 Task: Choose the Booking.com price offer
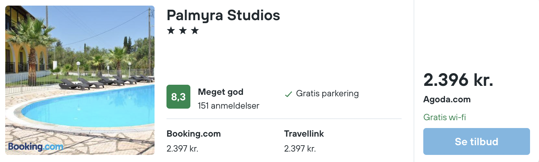(194, 141)
